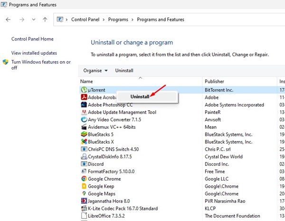Expand chevron after Programs in breadcrumb

tap(133, 19)
